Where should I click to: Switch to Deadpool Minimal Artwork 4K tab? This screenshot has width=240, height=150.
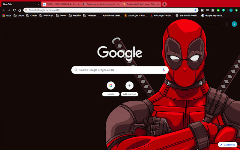click(101, 4)
